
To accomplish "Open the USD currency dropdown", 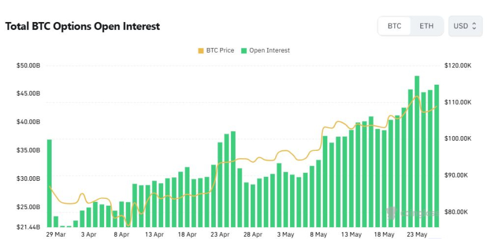I will click(465, 26).
